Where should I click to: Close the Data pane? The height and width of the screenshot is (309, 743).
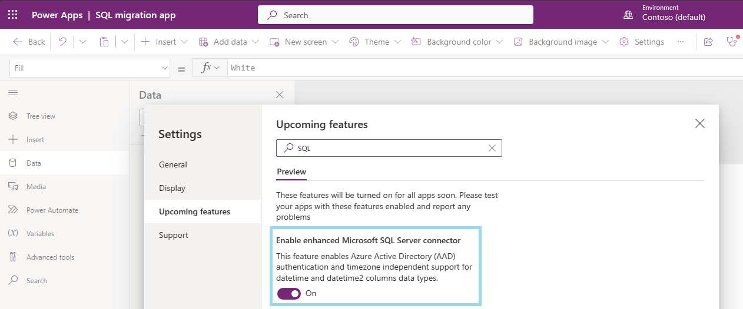(280, 95)
